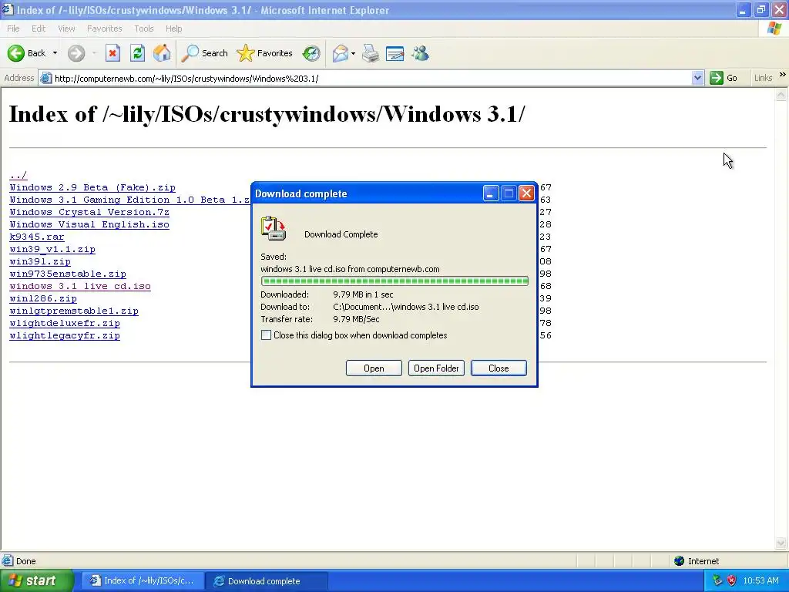The height and width of the screenshot is (592, 789).
Task: Open History with clock icon
Action: coord(311,53)
